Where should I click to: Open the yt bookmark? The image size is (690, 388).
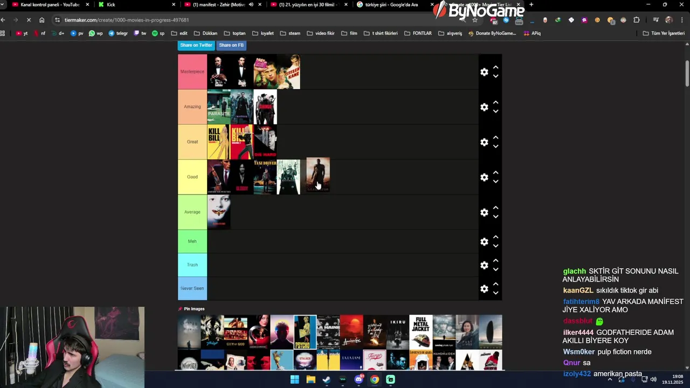(x=22, y=33)
